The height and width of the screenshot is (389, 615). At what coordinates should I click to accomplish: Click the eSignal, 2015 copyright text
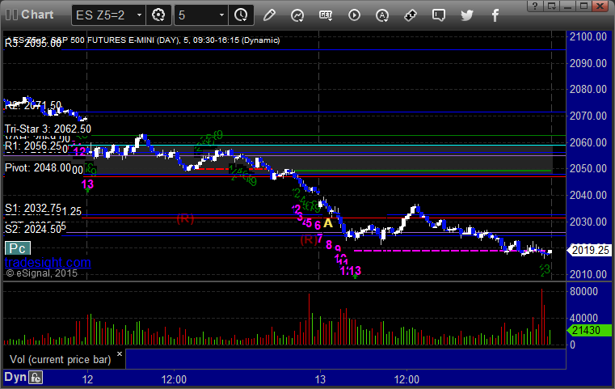[x=41, y=273]
